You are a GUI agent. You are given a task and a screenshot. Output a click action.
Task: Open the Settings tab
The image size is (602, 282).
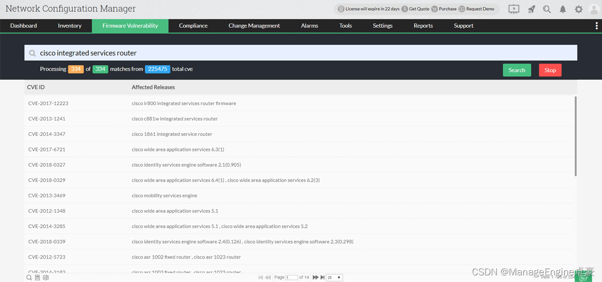click(x=383, y=25)
